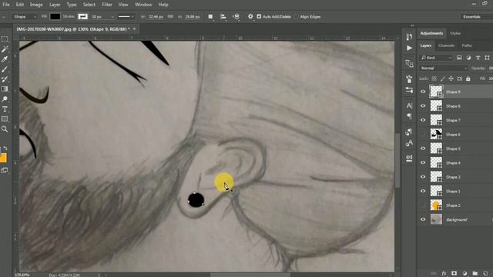
Task: Open the Brush settings panel icon
Action: (409, 91)
